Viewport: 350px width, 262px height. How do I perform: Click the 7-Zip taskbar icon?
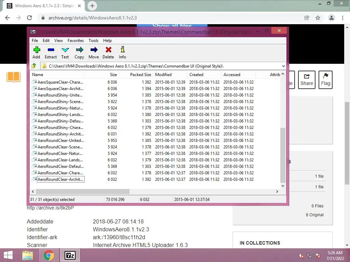click(70, 255)
